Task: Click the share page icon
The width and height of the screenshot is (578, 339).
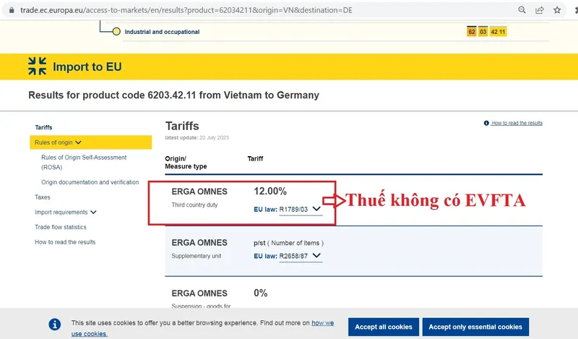Action: tap(540, 10)
